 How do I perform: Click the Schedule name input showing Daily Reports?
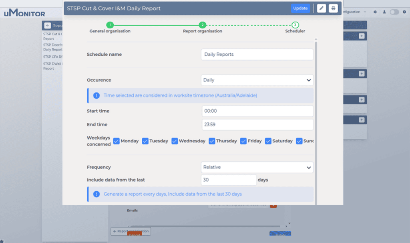pos(257,54)
